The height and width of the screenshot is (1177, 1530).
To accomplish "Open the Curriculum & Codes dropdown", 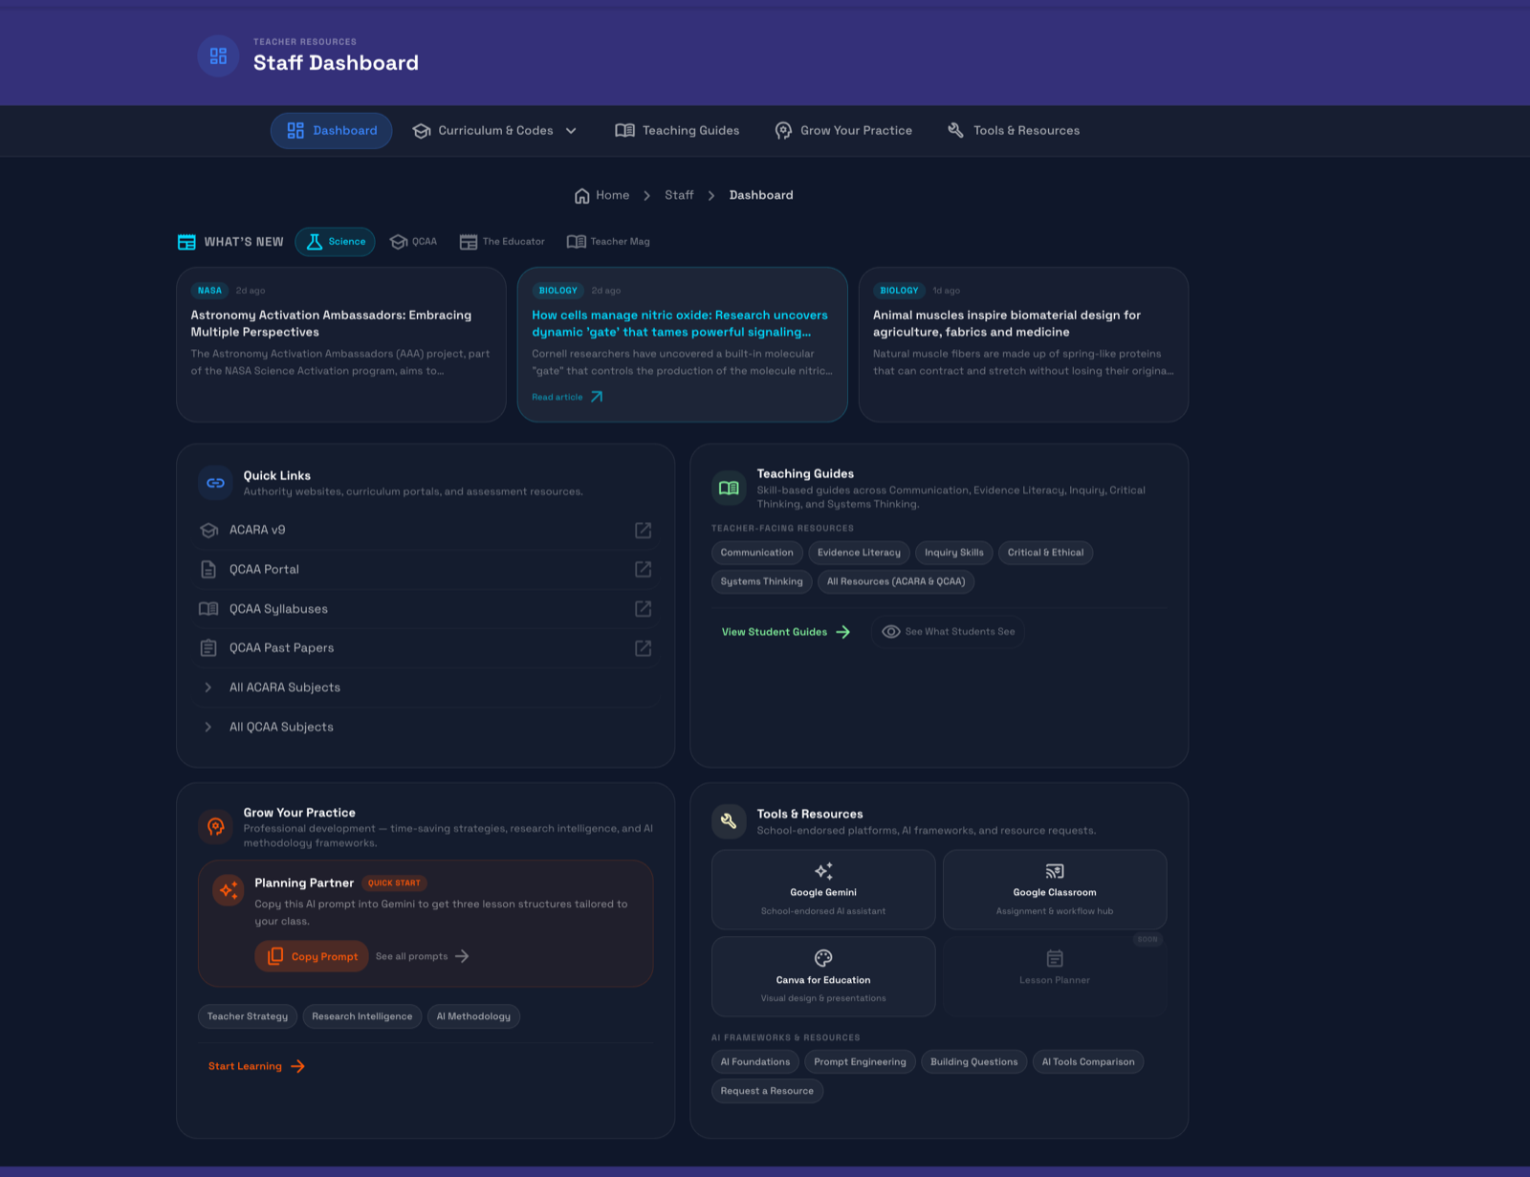I will coord(494,131).
